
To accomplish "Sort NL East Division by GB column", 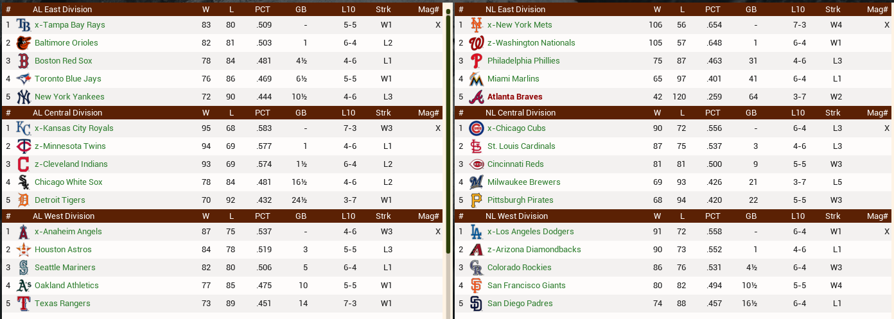I will click(x=751, y=10).
